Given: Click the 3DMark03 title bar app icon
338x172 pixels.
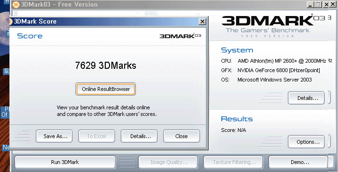Looking at the screenshot, I should [16, 4].
